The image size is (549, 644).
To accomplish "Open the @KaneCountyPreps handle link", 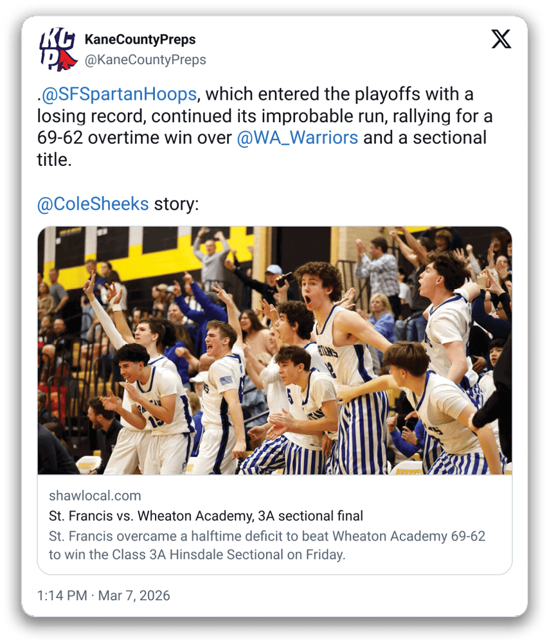I will (145, 60).
